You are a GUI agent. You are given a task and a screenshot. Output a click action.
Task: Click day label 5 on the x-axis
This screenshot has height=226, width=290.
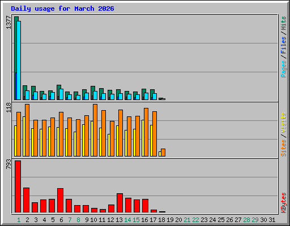[53, 220]
